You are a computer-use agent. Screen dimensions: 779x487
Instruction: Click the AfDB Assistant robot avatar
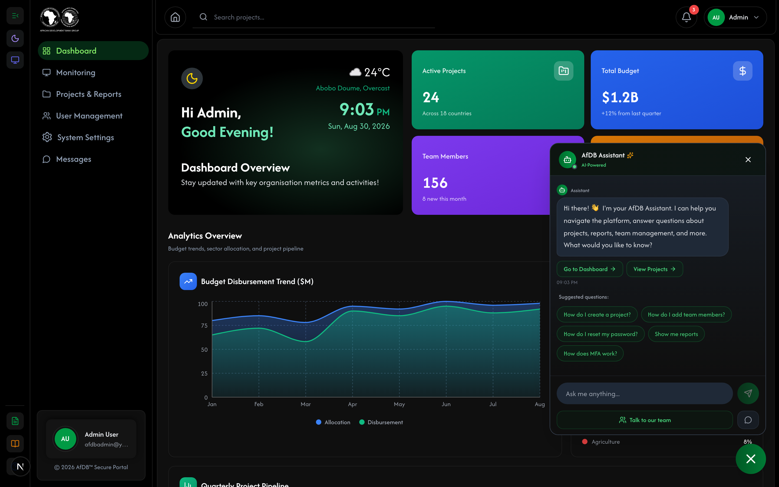coord(567,160)
